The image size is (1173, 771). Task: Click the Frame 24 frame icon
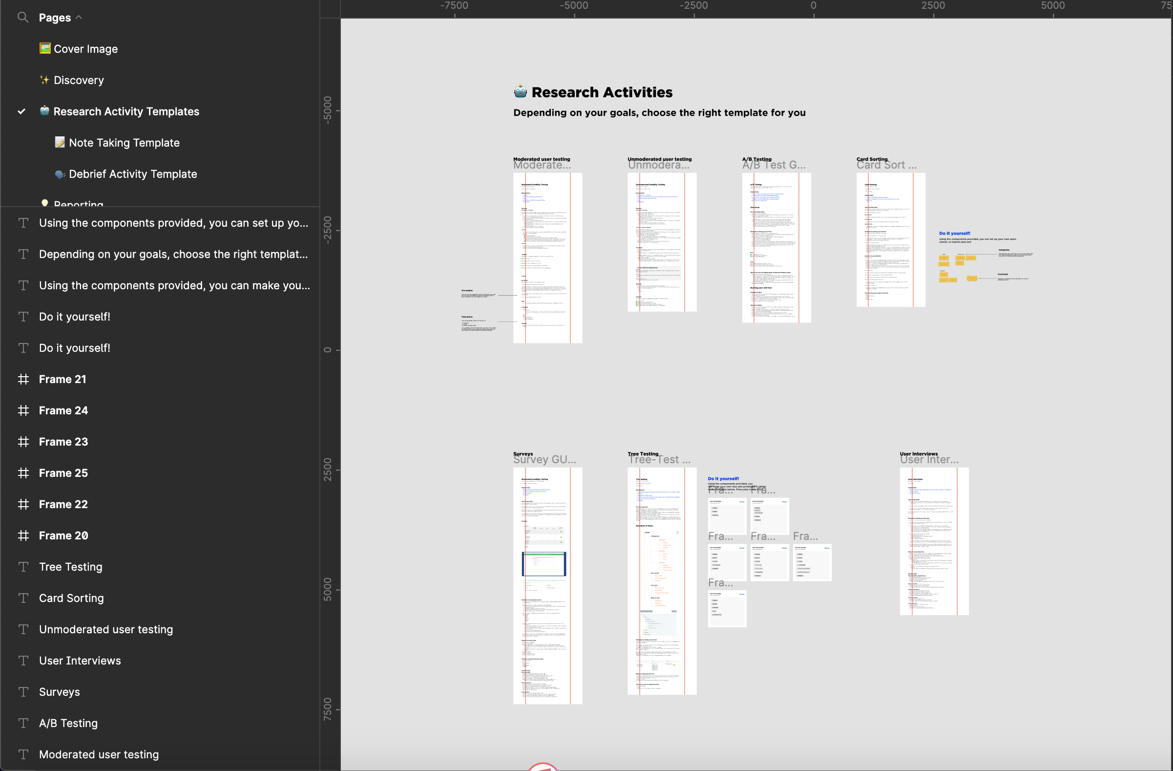pyautogui.click(x=23, y=410)
